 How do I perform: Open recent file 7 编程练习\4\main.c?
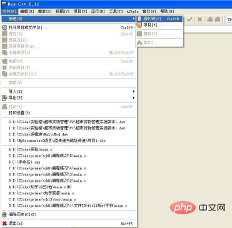coord(69,168)
